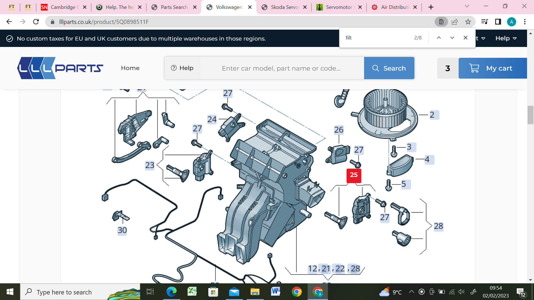Open the media control icon

point(484,22)
